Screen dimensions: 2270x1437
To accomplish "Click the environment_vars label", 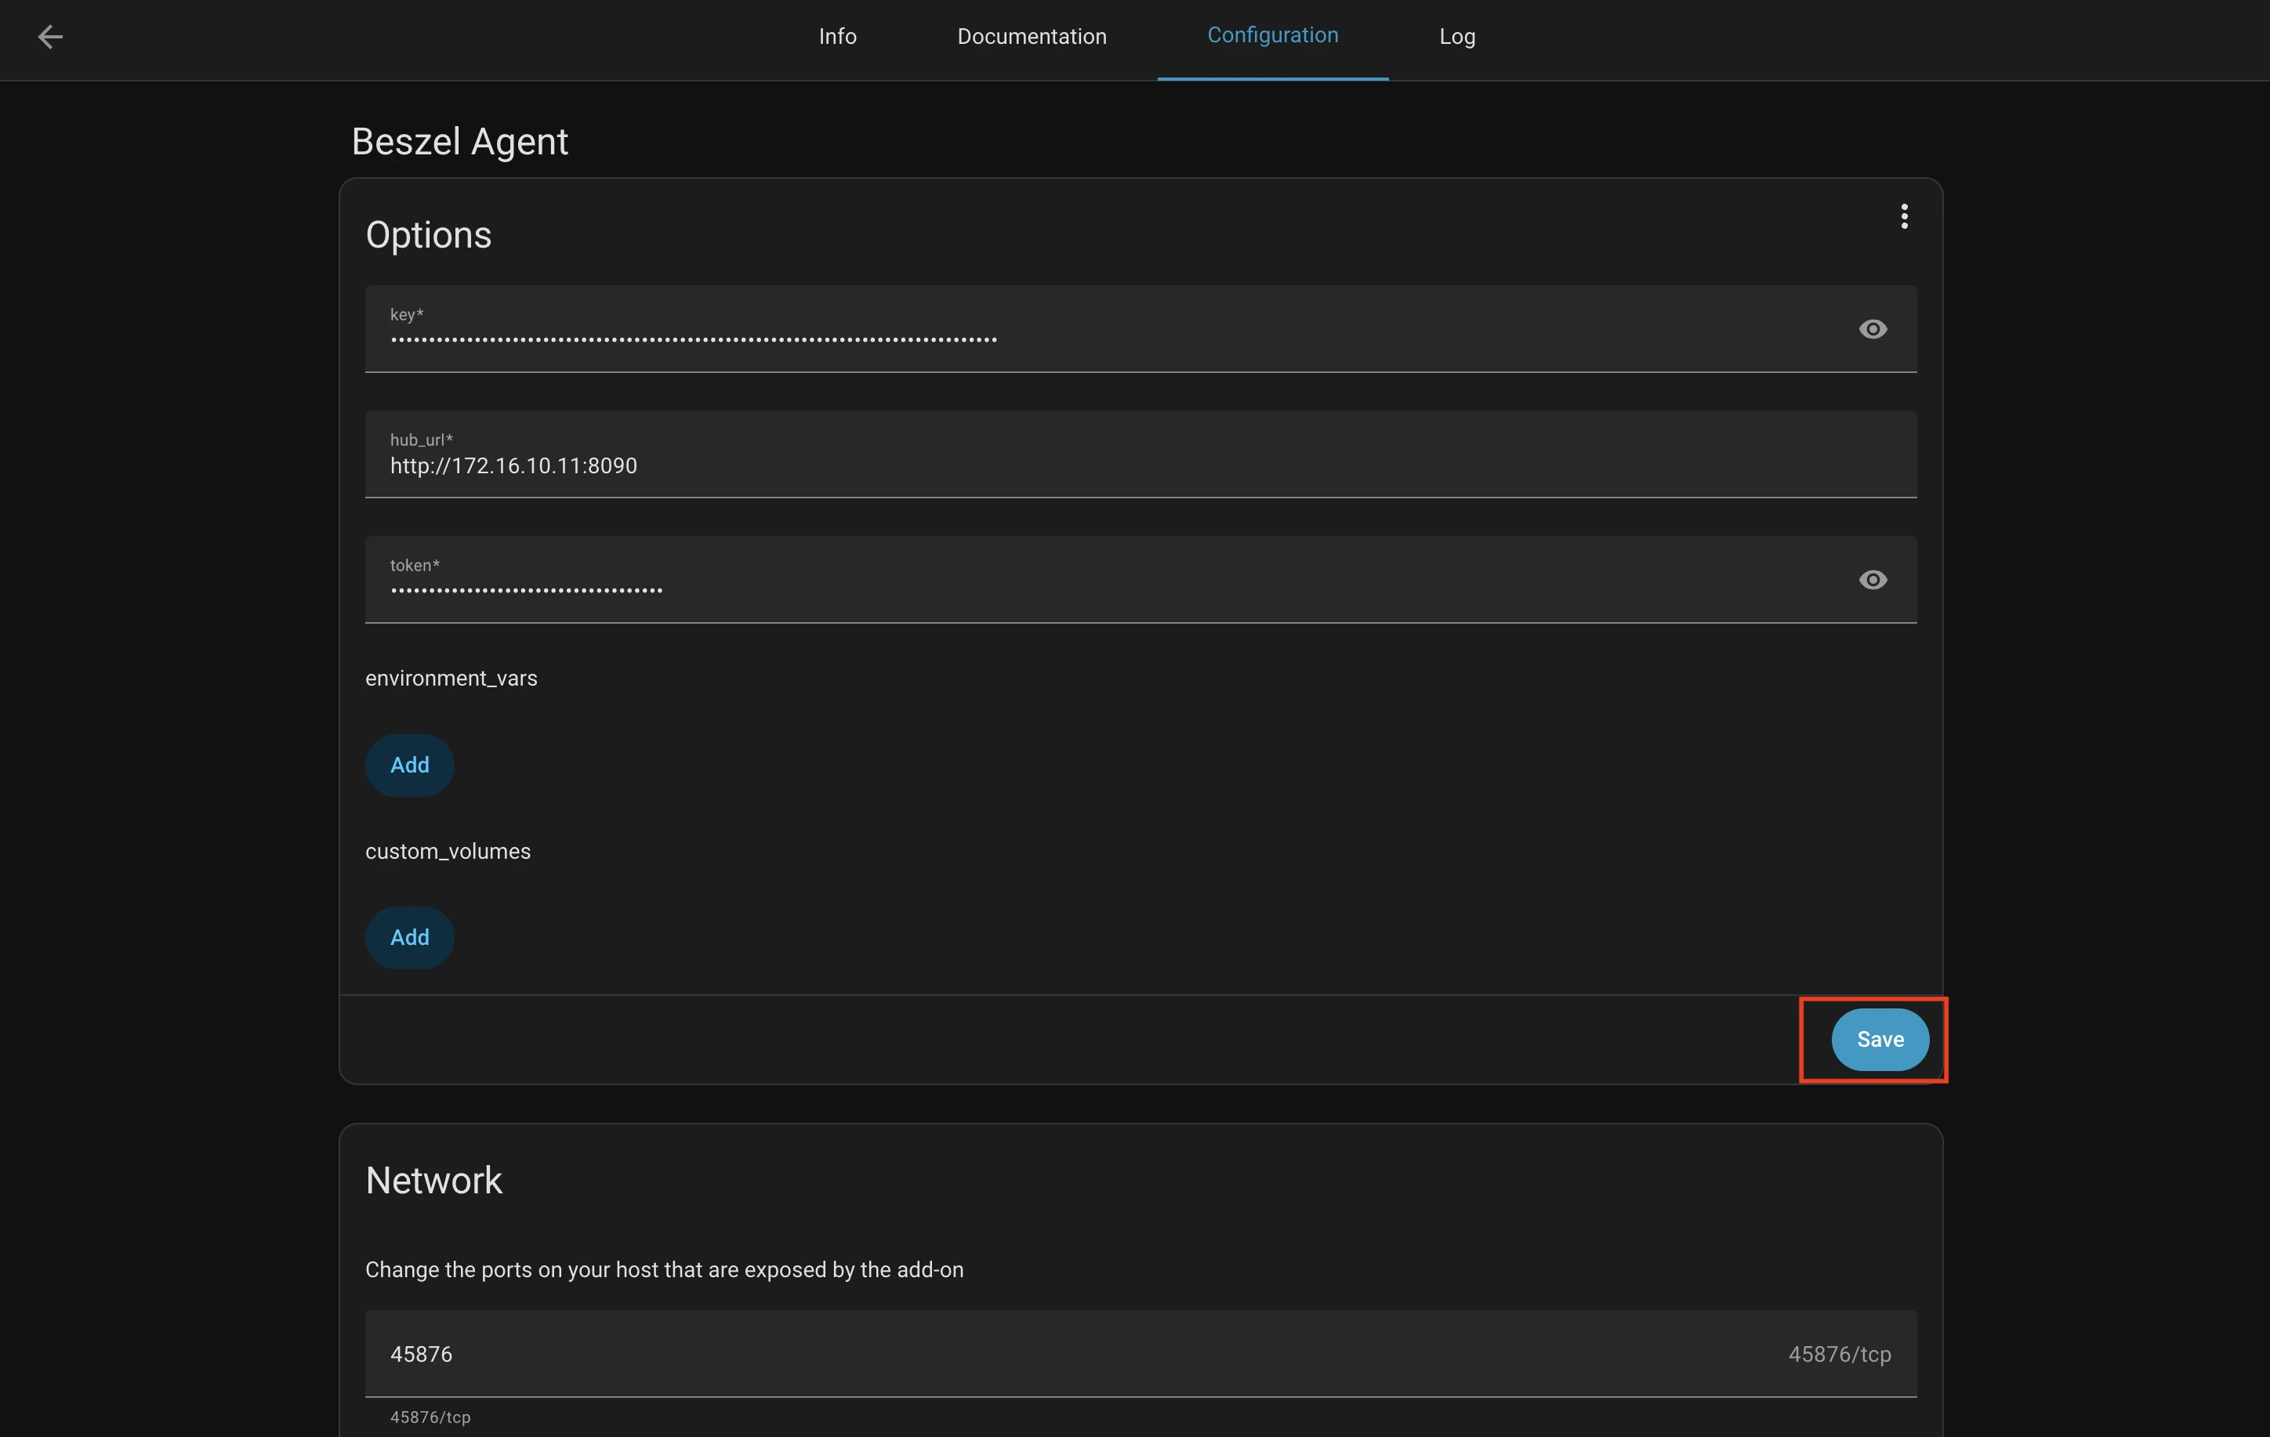I will click(x=451, y=679).
